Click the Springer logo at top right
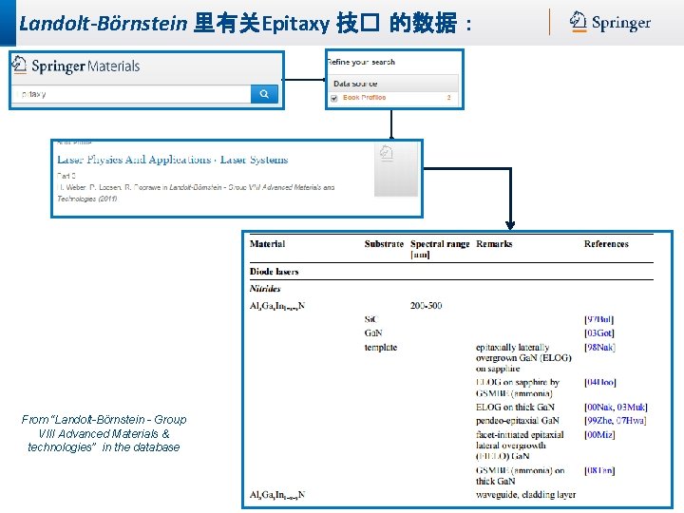Viewport: 684px width, 513px height. [x=610, y=22]
